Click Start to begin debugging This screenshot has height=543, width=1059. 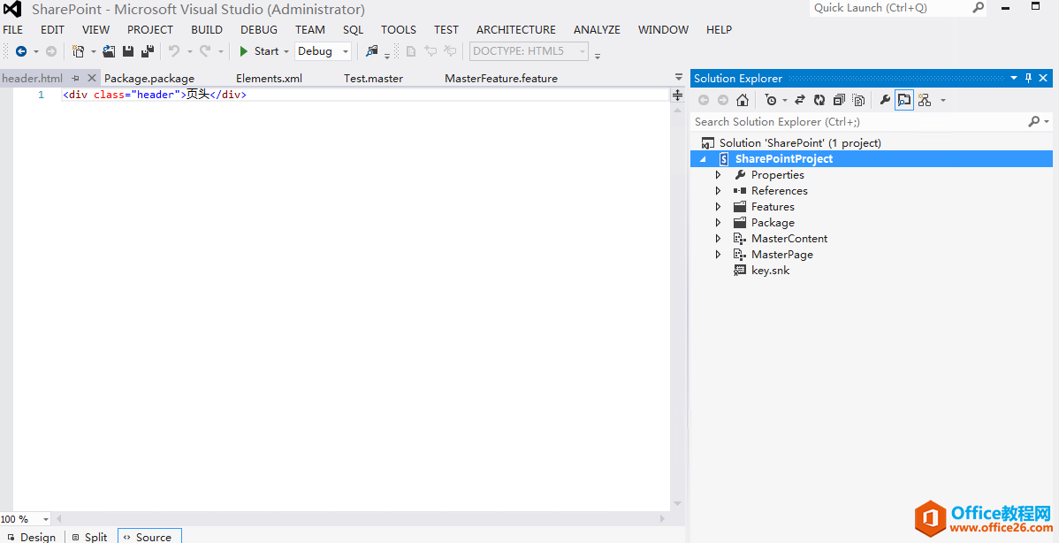pyautogui.click(x=261, y=50)
